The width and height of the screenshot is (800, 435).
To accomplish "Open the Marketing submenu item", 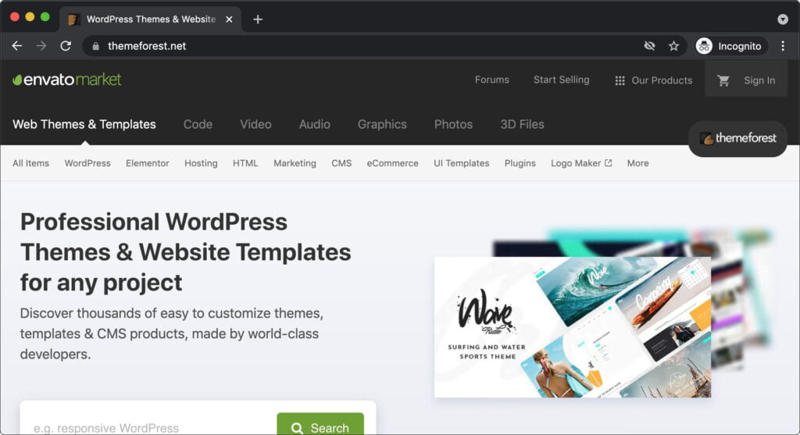I will 295,163.
